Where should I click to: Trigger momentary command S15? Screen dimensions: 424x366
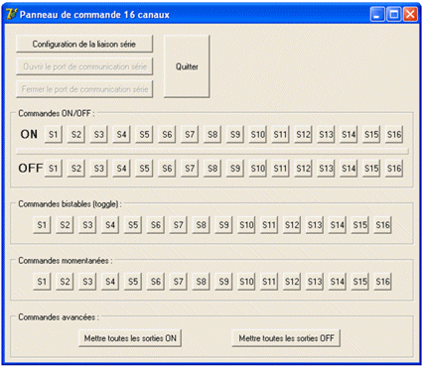pyautogui.click(x=360, y=282)
